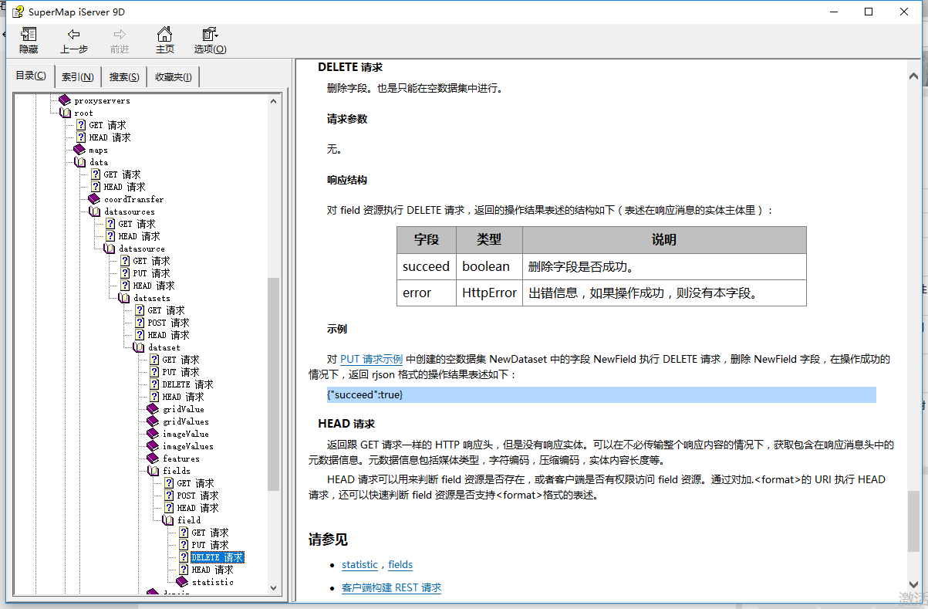Click the open-book icon beside fields
Viewport: 928px width, 609px height.
153,471
